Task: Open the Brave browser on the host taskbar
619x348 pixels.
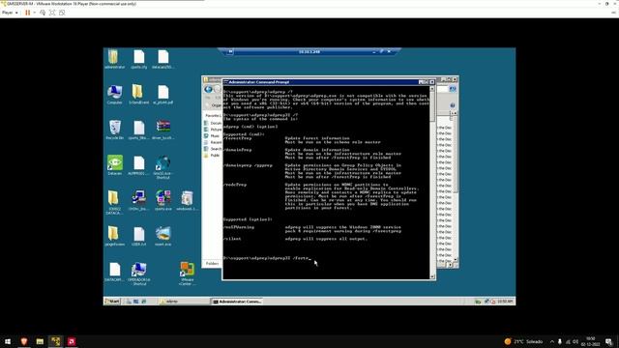Action: click(x=23, y=341)
